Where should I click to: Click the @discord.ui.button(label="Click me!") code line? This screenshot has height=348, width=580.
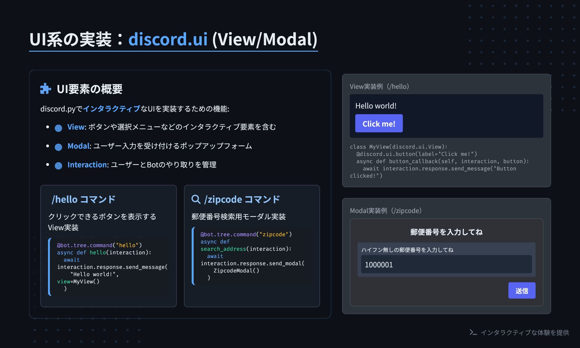(x=417, y=154)
